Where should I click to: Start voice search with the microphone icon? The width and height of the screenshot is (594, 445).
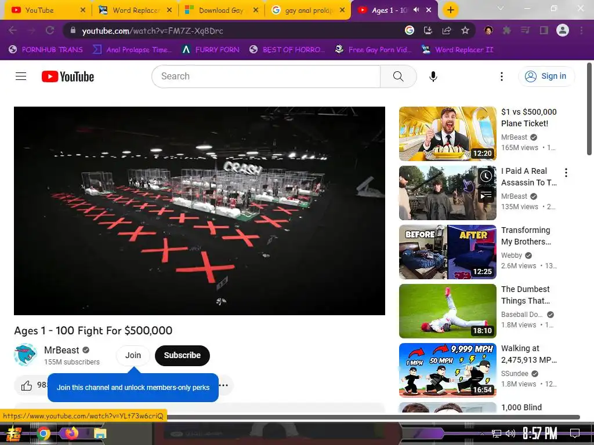click(x=433, y=76)
